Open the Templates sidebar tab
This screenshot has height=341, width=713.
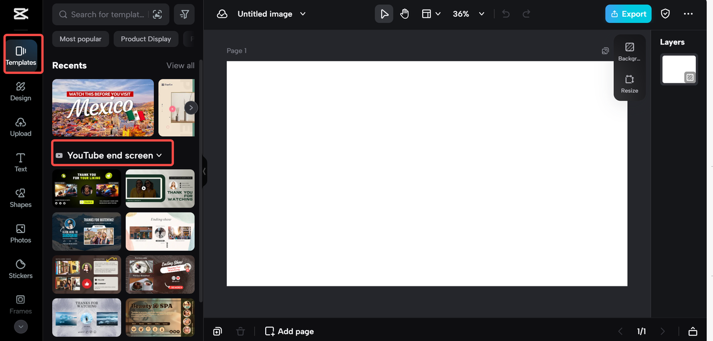point(21,56)
